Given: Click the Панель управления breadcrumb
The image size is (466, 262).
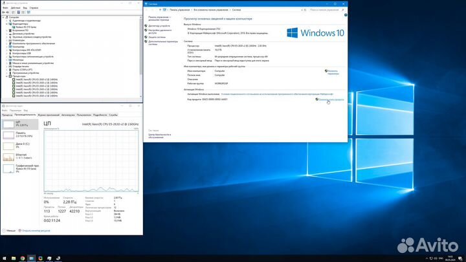Looking at the screenshot, I should tap(180, 10).
